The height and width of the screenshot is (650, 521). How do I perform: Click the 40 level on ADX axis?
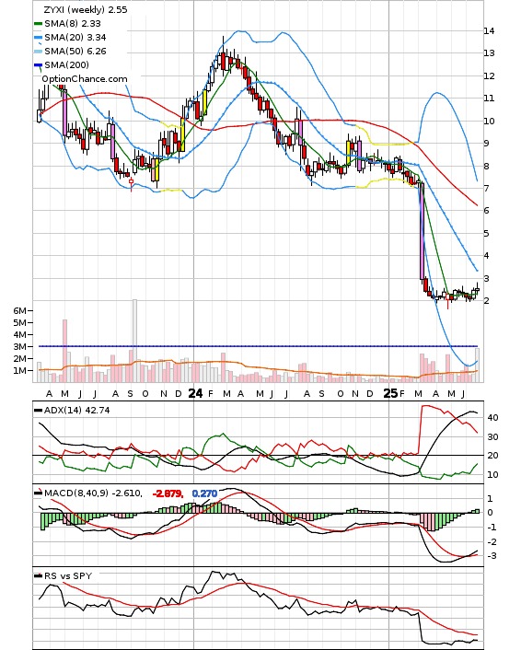click(492, 418)
